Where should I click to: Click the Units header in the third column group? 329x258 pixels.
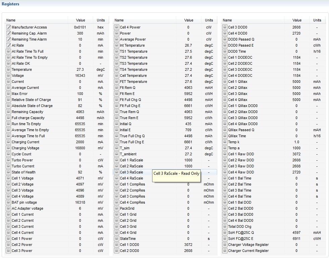317,20
